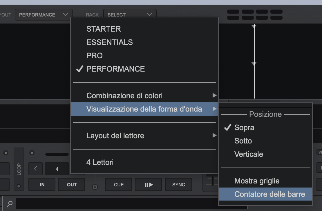Toggle Mostra griglie option
This screenshot has height=211, width=322.
[x=257, y=181]
